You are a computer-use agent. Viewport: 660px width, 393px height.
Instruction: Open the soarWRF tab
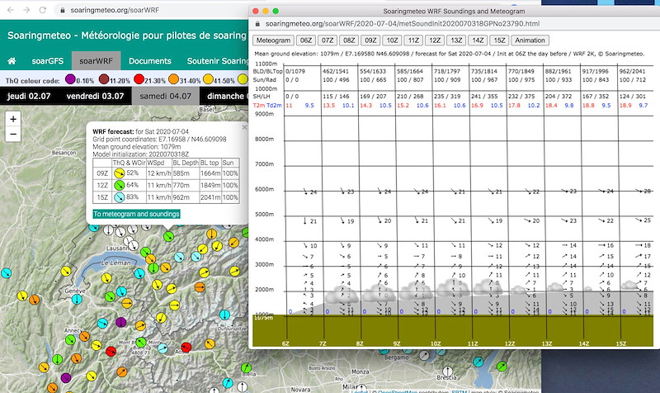pos(96,61)
